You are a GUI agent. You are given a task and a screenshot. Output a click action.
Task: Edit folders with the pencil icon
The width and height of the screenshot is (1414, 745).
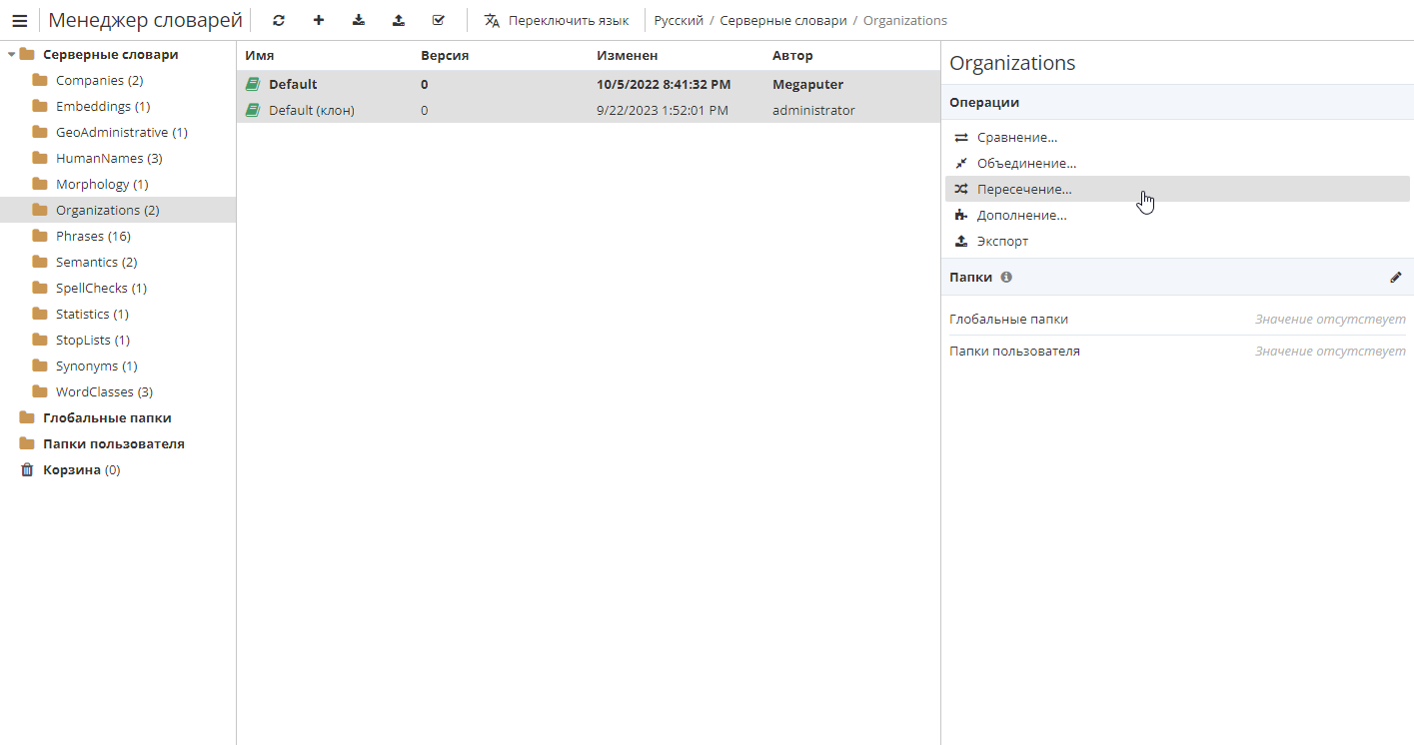[x=1396, y=277]
